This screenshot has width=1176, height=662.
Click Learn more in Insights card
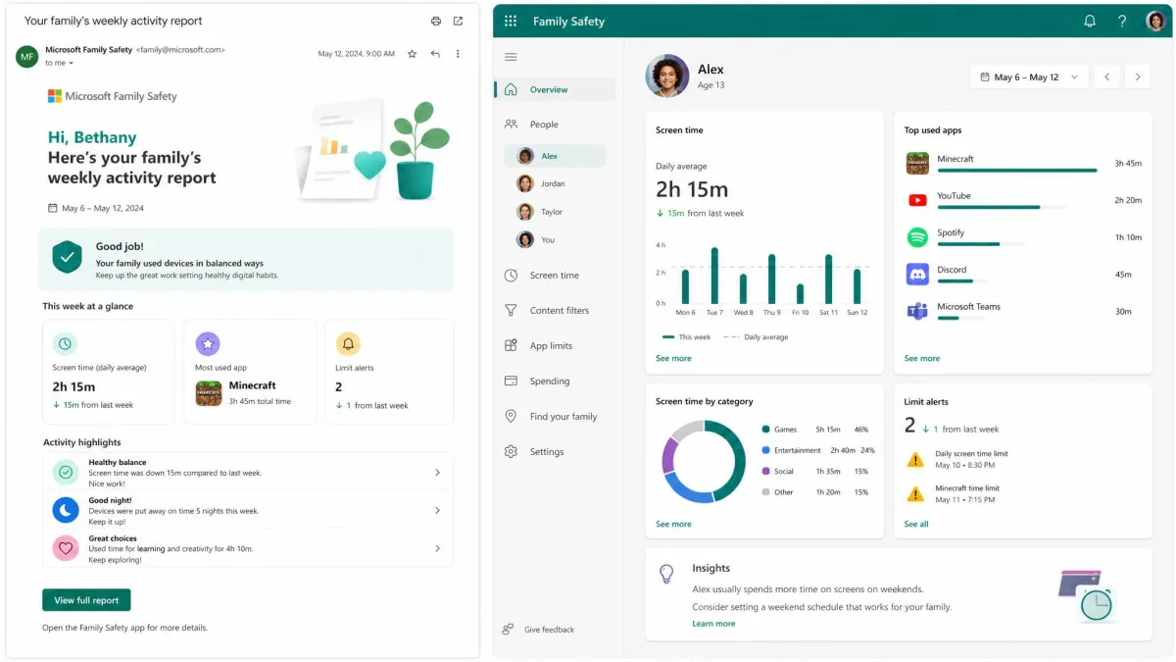click(713, 624)
